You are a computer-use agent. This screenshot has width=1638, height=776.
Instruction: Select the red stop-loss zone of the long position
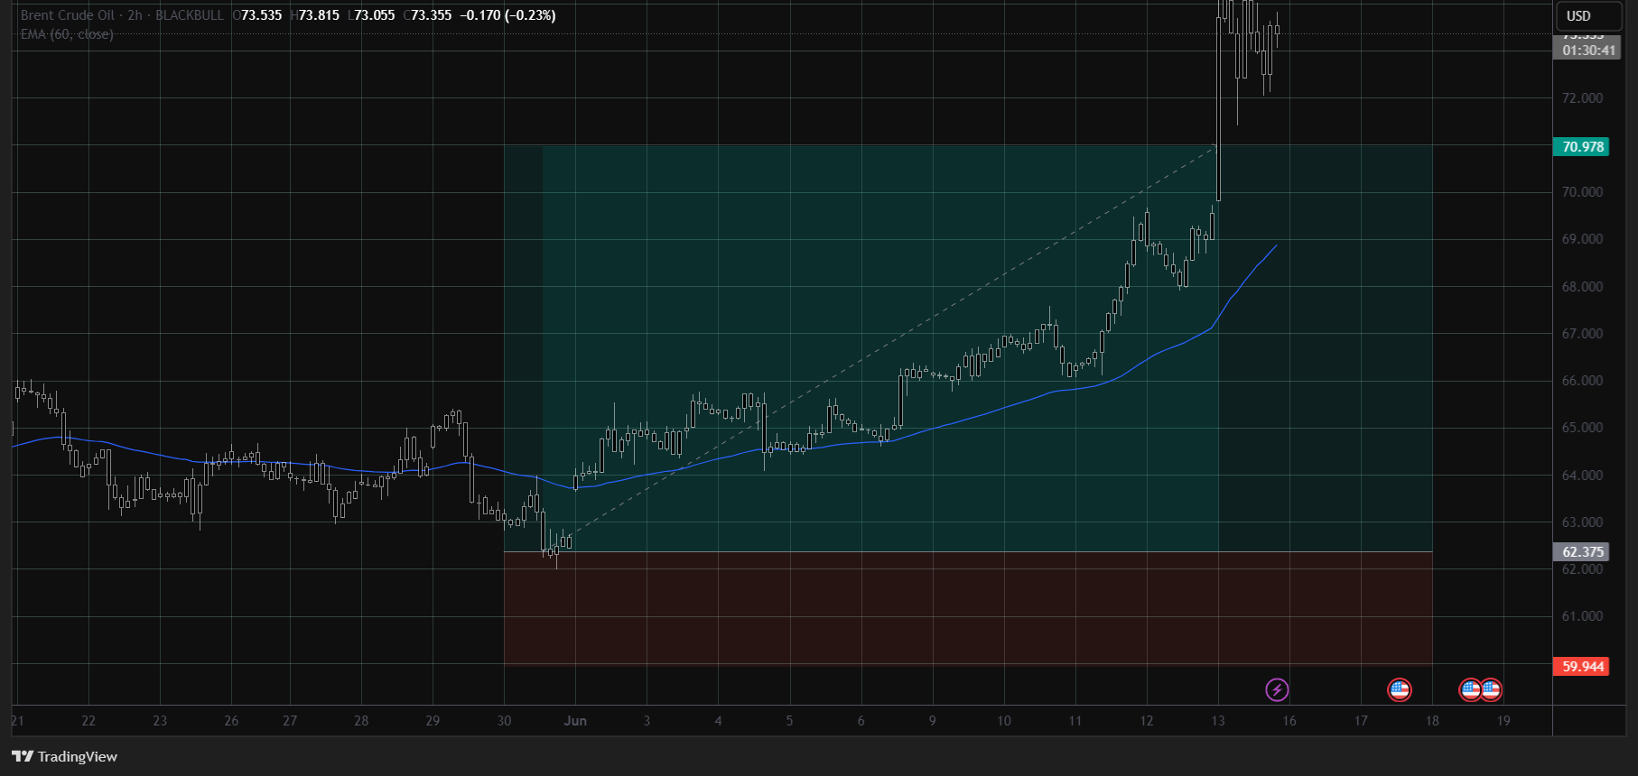(968, 608)
